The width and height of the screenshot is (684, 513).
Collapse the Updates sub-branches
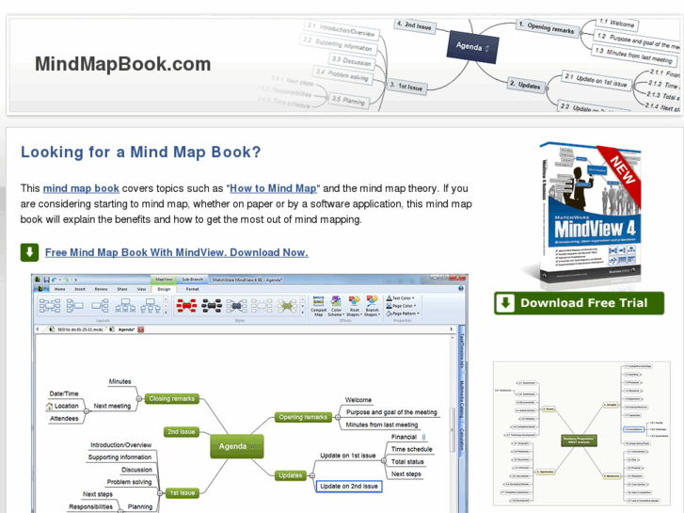tap(312, 475)
